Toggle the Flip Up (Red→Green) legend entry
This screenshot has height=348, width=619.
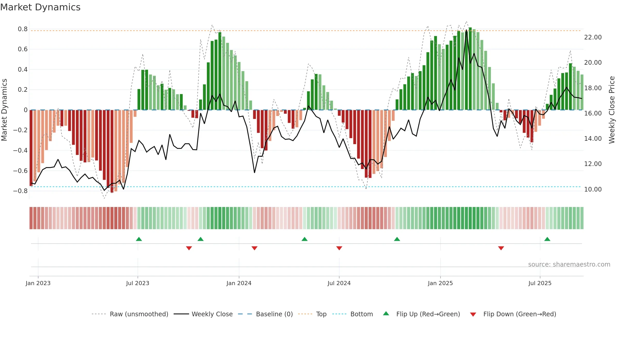click(x=421, y=314)
